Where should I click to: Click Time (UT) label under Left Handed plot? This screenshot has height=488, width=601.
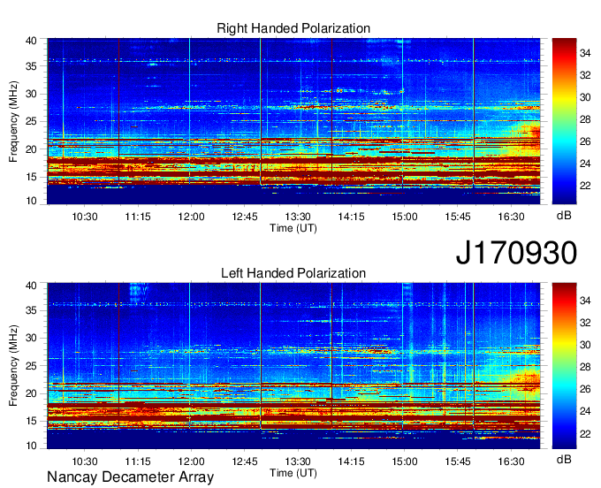click(293, 473)
